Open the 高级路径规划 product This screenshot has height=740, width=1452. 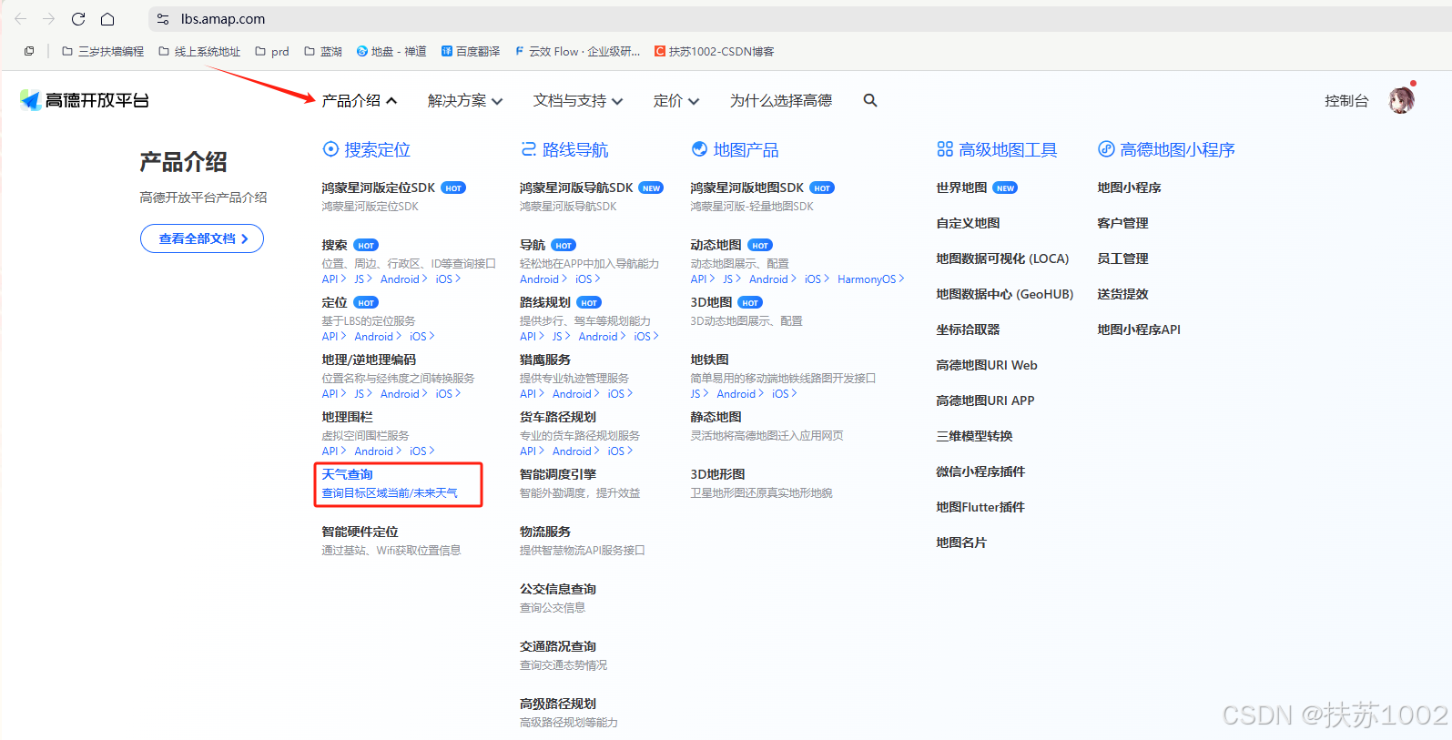[558, 704]
